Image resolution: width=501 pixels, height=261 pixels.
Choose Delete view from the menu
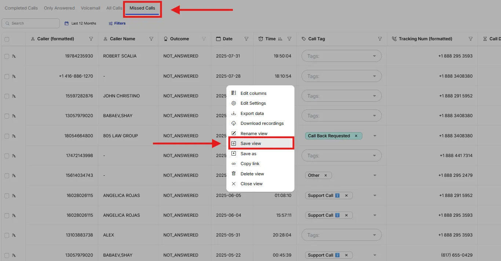click(260, 174)
